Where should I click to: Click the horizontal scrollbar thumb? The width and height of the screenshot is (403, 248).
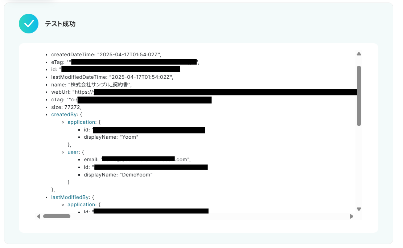click(57, 216)
